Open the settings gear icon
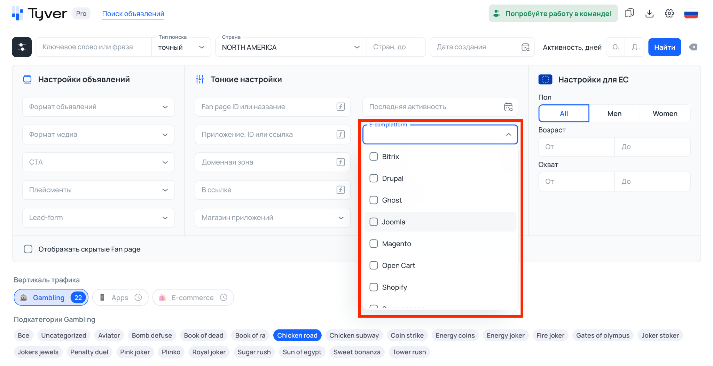 (669, 14)
